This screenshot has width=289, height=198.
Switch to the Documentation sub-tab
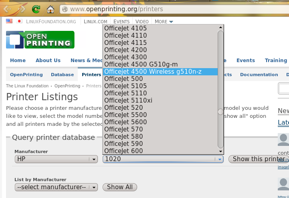tap(259, 75)
